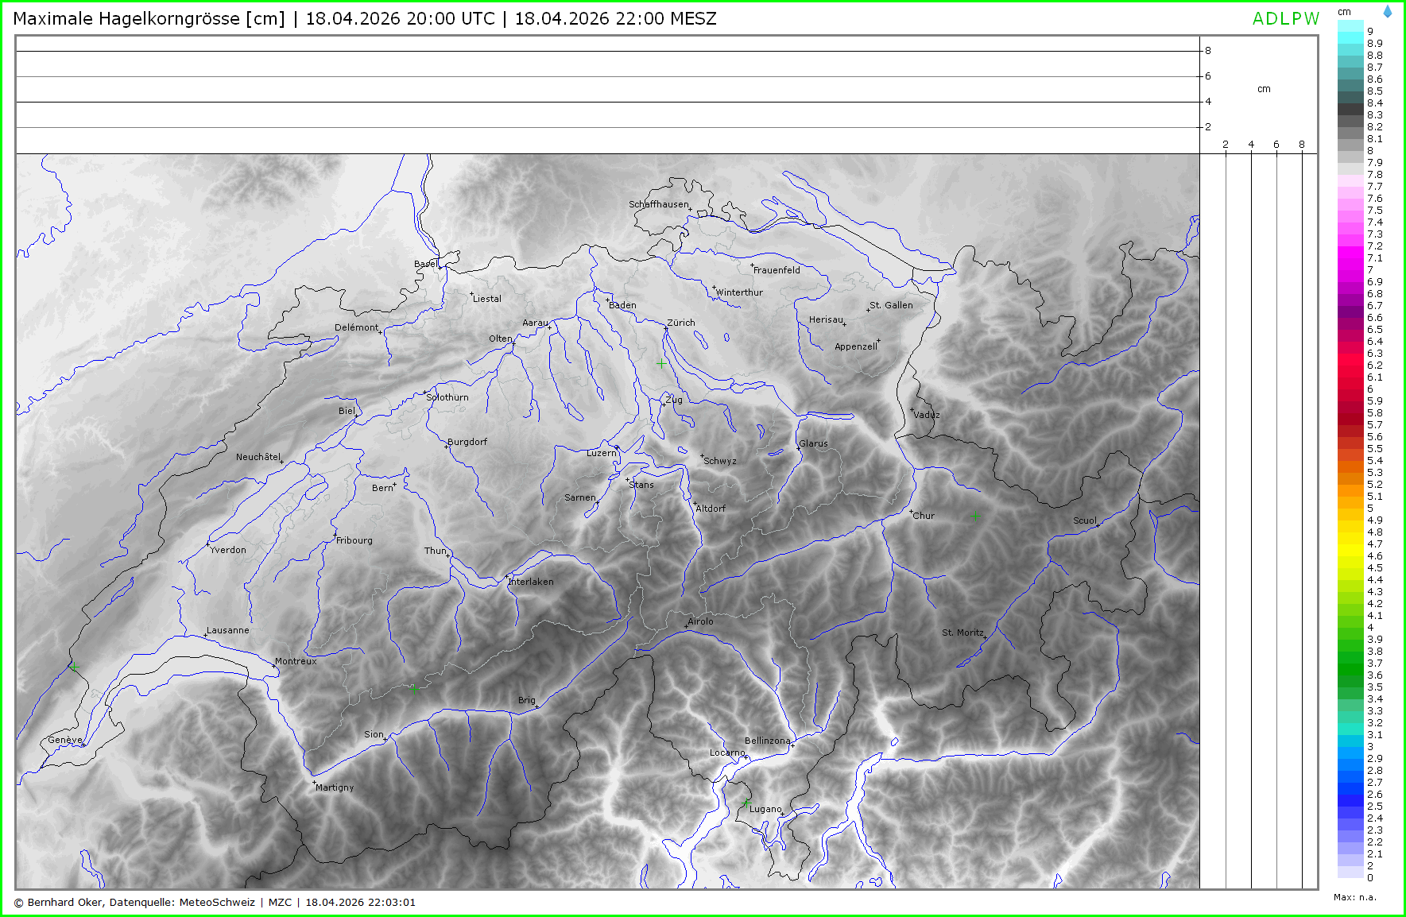Click the Schaffhausen city label
This screenshot has width=1406, height=917.
[658, 204]
